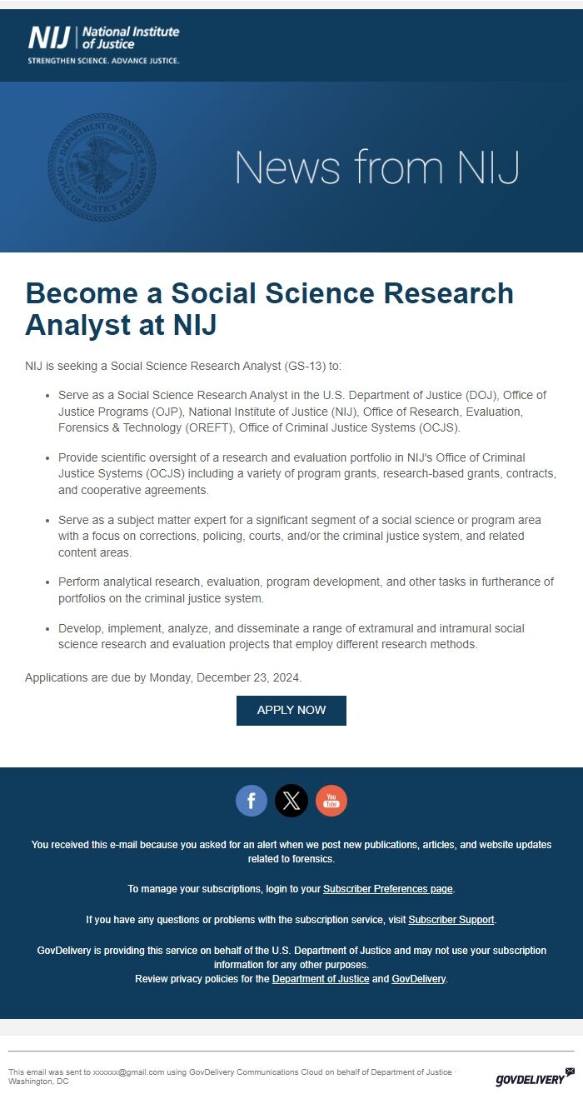This screenshot has height=1094, width=583.
Task: Click the bullet about providing scientific oversight
Action: pos(307,474)
